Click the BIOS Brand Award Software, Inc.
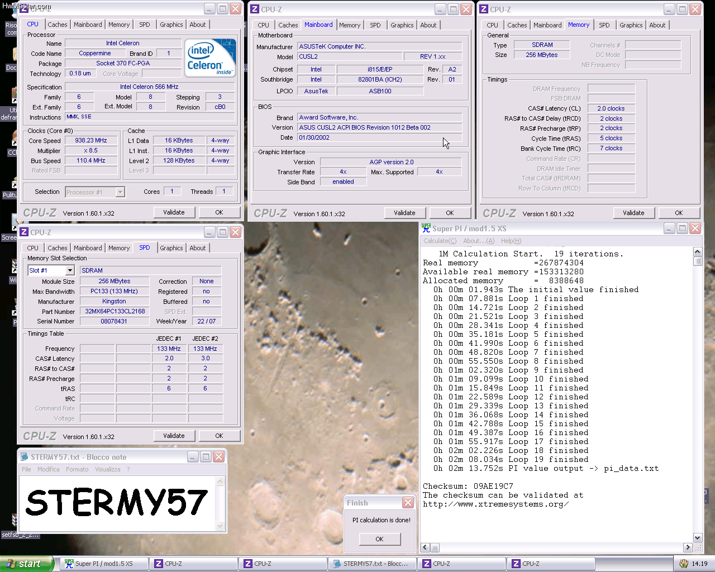The height and width of the screenshot is (572, 715). (379, 118)
